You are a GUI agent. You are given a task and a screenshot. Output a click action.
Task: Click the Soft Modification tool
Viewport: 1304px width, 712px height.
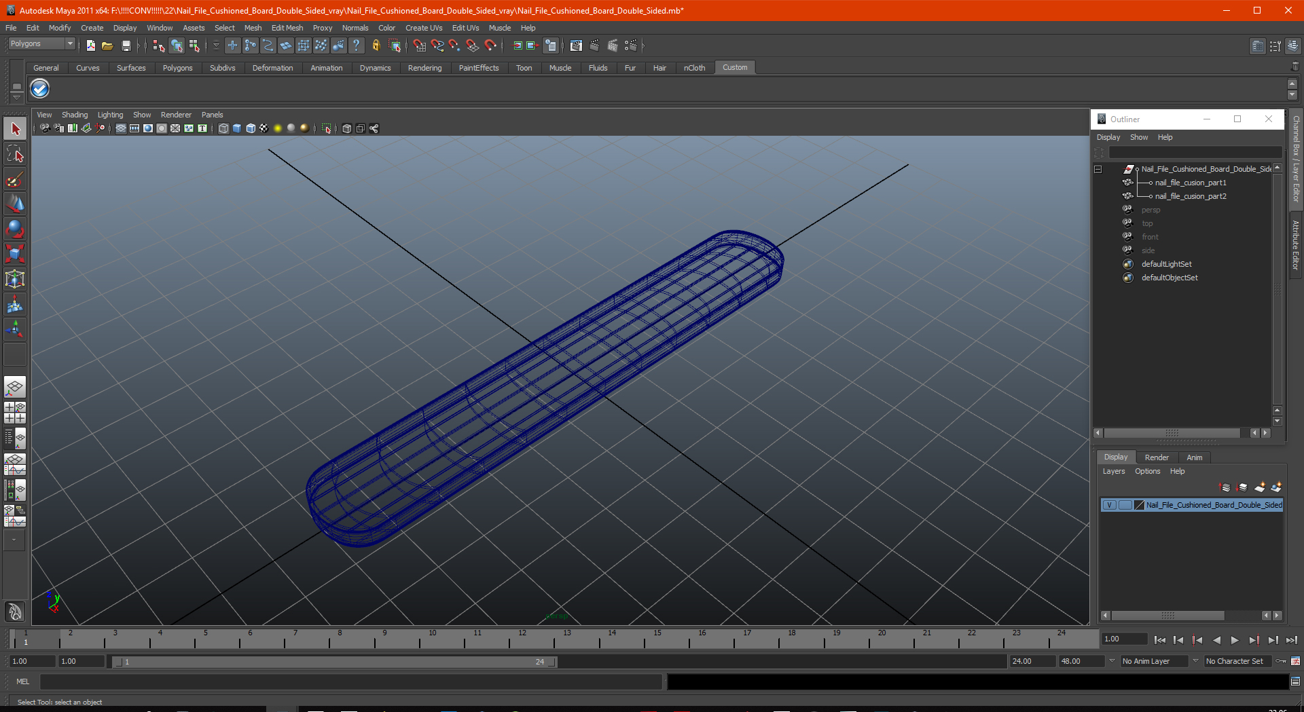15,304
